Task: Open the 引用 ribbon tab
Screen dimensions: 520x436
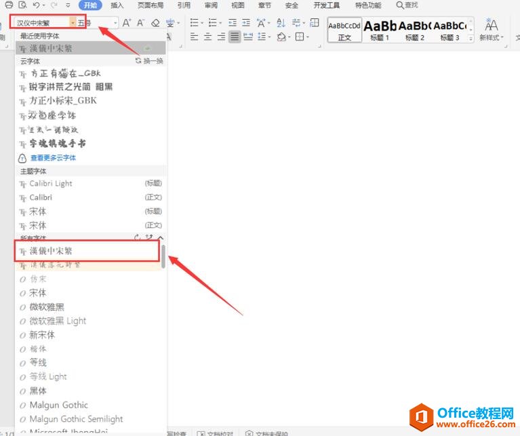Action: 184,5
